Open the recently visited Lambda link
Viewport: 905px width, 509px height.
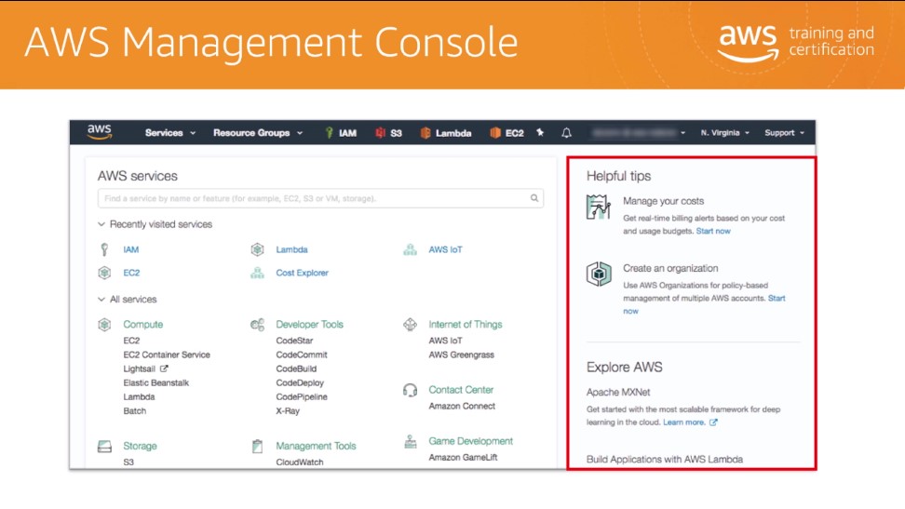tap(291, 249)
